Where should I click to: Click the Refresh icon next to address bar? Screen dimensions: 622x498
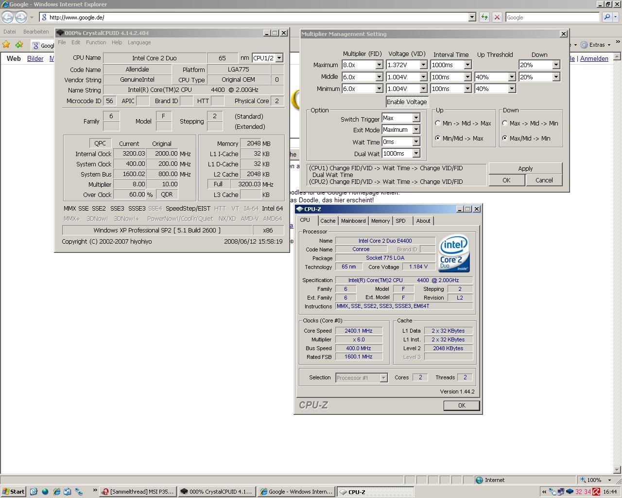pos(484,17)
